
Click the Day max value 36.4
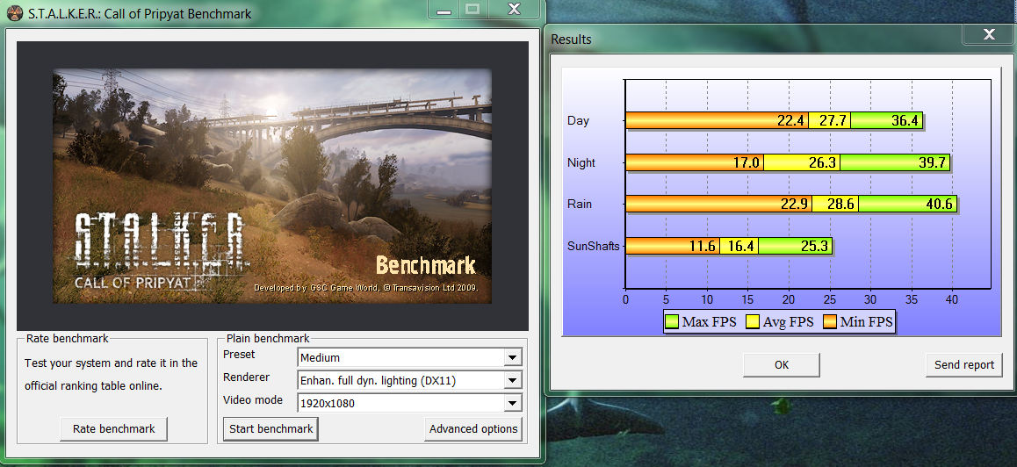click(904, 120)
